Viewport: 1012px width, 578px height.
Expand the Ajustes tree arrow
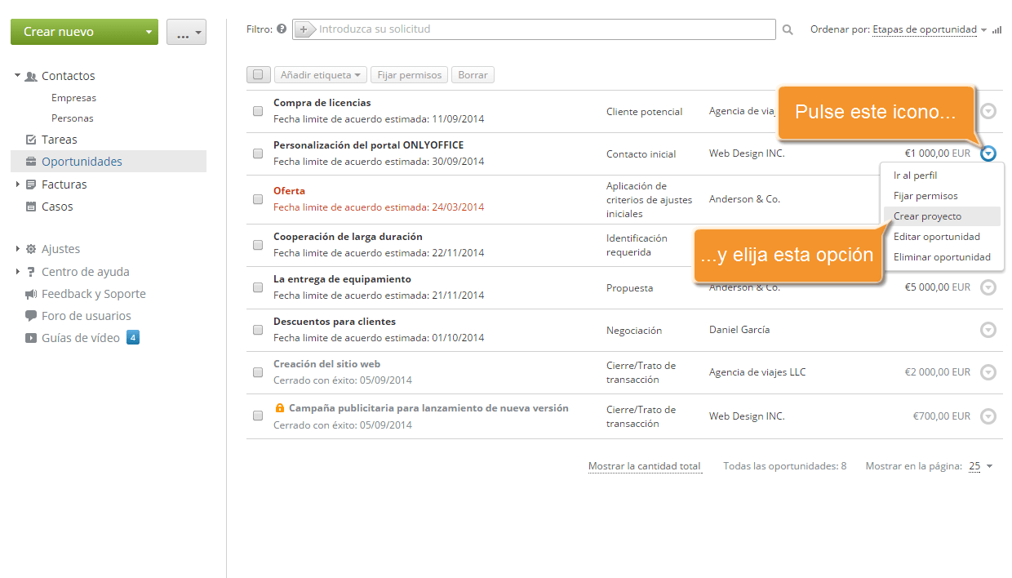coord(17,249)
